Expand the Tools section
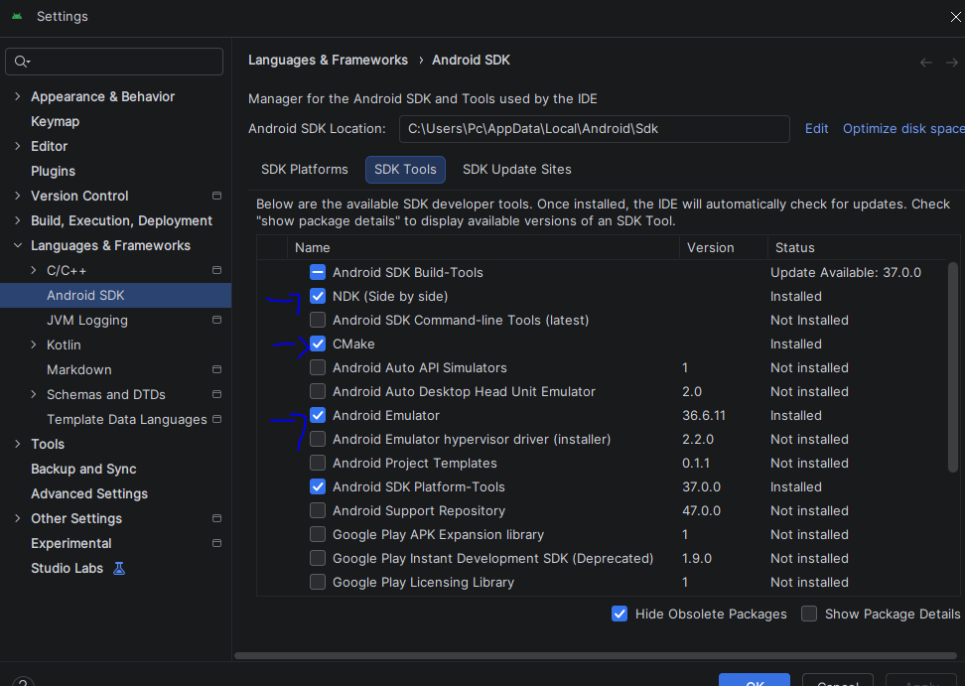The image size is (965, 686). tap(17, 444)
